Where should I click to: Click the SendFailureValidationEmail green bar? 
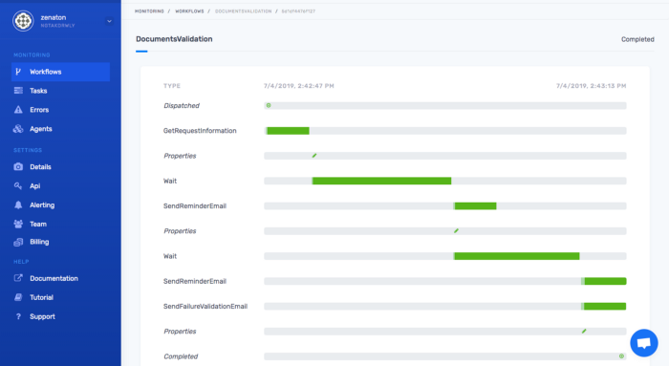[605, 307]
